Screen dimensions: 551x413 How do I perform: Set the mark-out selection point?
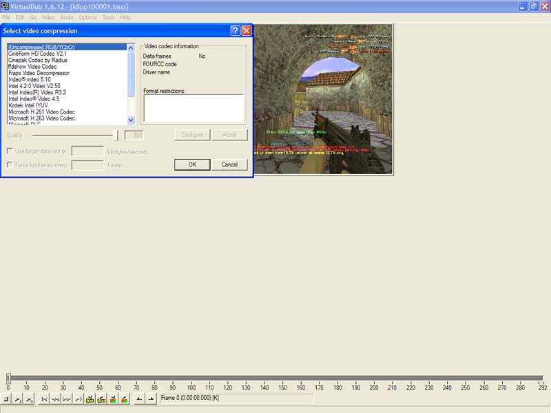click(x=151, y=399)
